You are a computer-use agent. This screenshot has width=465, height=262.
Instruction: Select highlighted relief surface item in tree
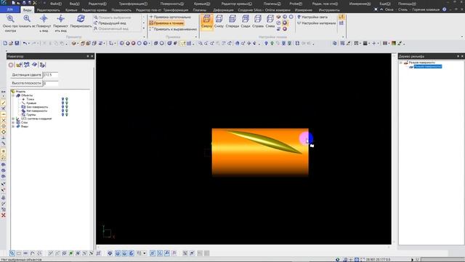(428, 66)
